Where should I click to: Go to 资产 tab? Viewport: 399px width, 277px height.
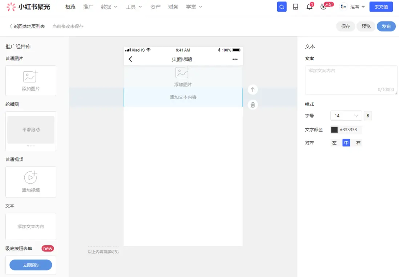tap(155, 7)
